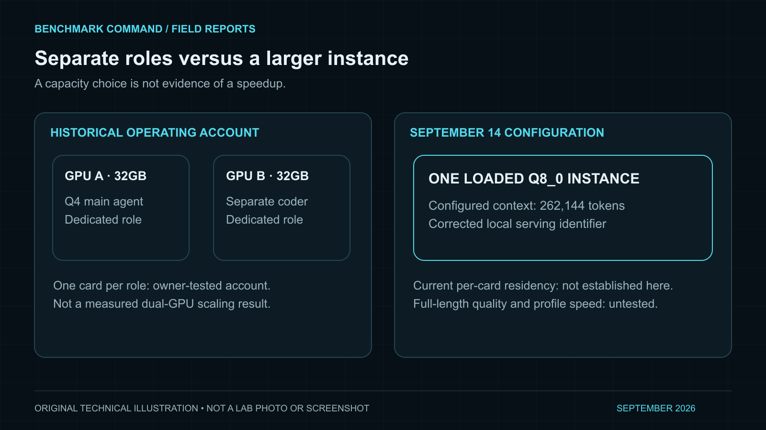Open the One Loaded Q8_0 Instance card
Image resolution: width=766 pixels, height=430 pixels.
pos(563,208)
